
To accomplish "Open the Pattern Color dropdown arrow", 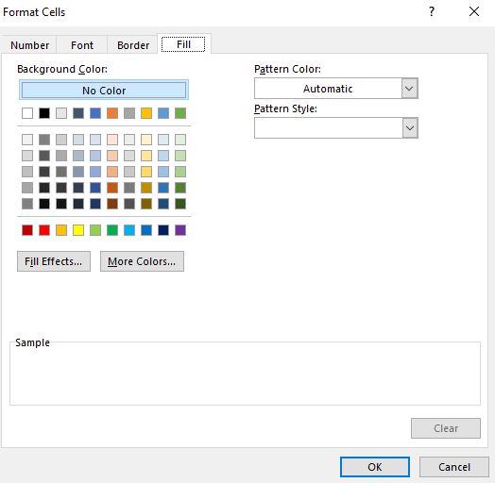I will pyautogui.click(x=409, y=89).
